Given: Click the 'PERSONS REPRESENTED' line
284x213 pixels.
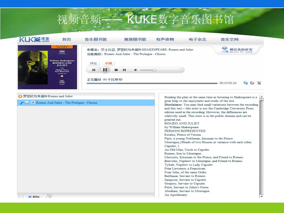Looking at the screenshot, I should pos(185,131).
